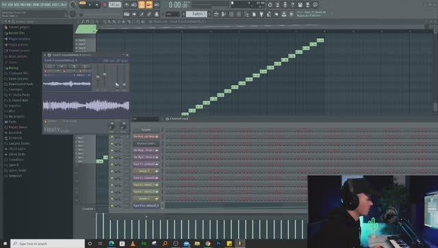Click the brush icon in toolbar
The height and width of the screenshot is (248, 438).
point(142,14)
